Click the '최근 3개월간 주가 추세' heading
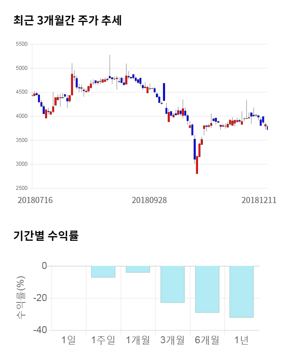The image size is (281, 356). pyautogui.click(x=67, y=21)
